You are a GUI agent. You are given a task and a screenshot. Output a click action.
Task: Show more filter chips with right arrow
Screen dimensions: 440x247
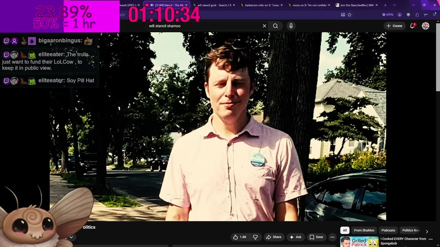pyautogui.click(x=427, y=232)
